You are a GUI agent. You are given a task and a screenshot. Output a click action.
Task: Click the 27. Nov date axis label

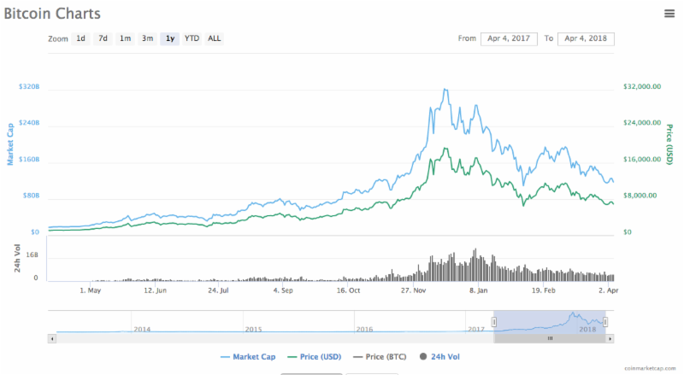click(x=414, y=290)
